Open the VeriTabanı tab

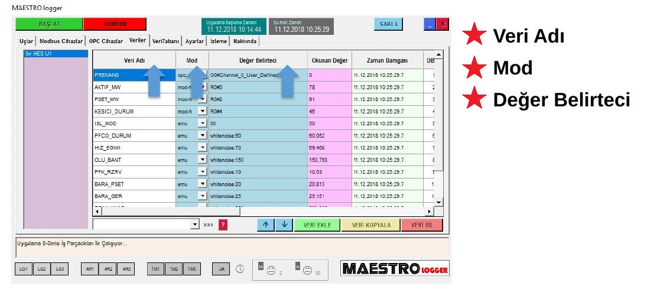pyautogui.click(x=166, y=41)
